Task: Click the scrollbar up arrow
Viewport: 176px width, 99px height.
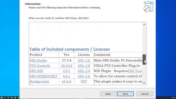Action: [x=144, y=24]
